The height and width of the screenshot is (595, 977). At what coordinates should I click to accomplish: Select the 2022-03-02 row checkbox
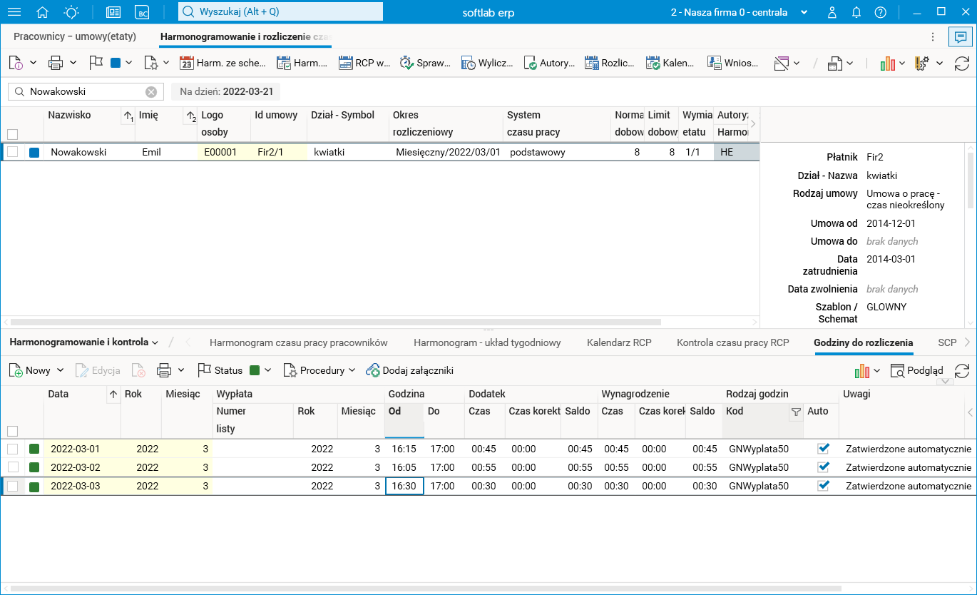click(x=13, y=467)
